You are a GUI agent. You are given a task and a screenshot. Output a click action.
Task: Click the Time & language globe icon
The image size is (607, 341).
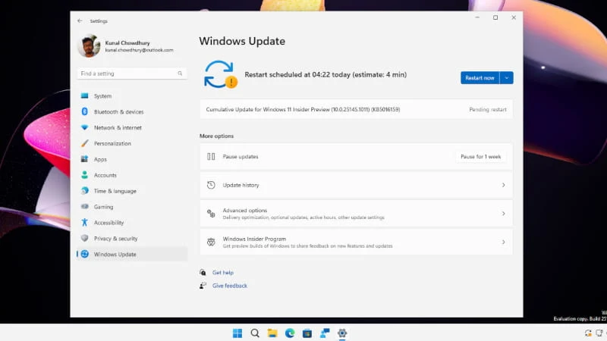84,191
